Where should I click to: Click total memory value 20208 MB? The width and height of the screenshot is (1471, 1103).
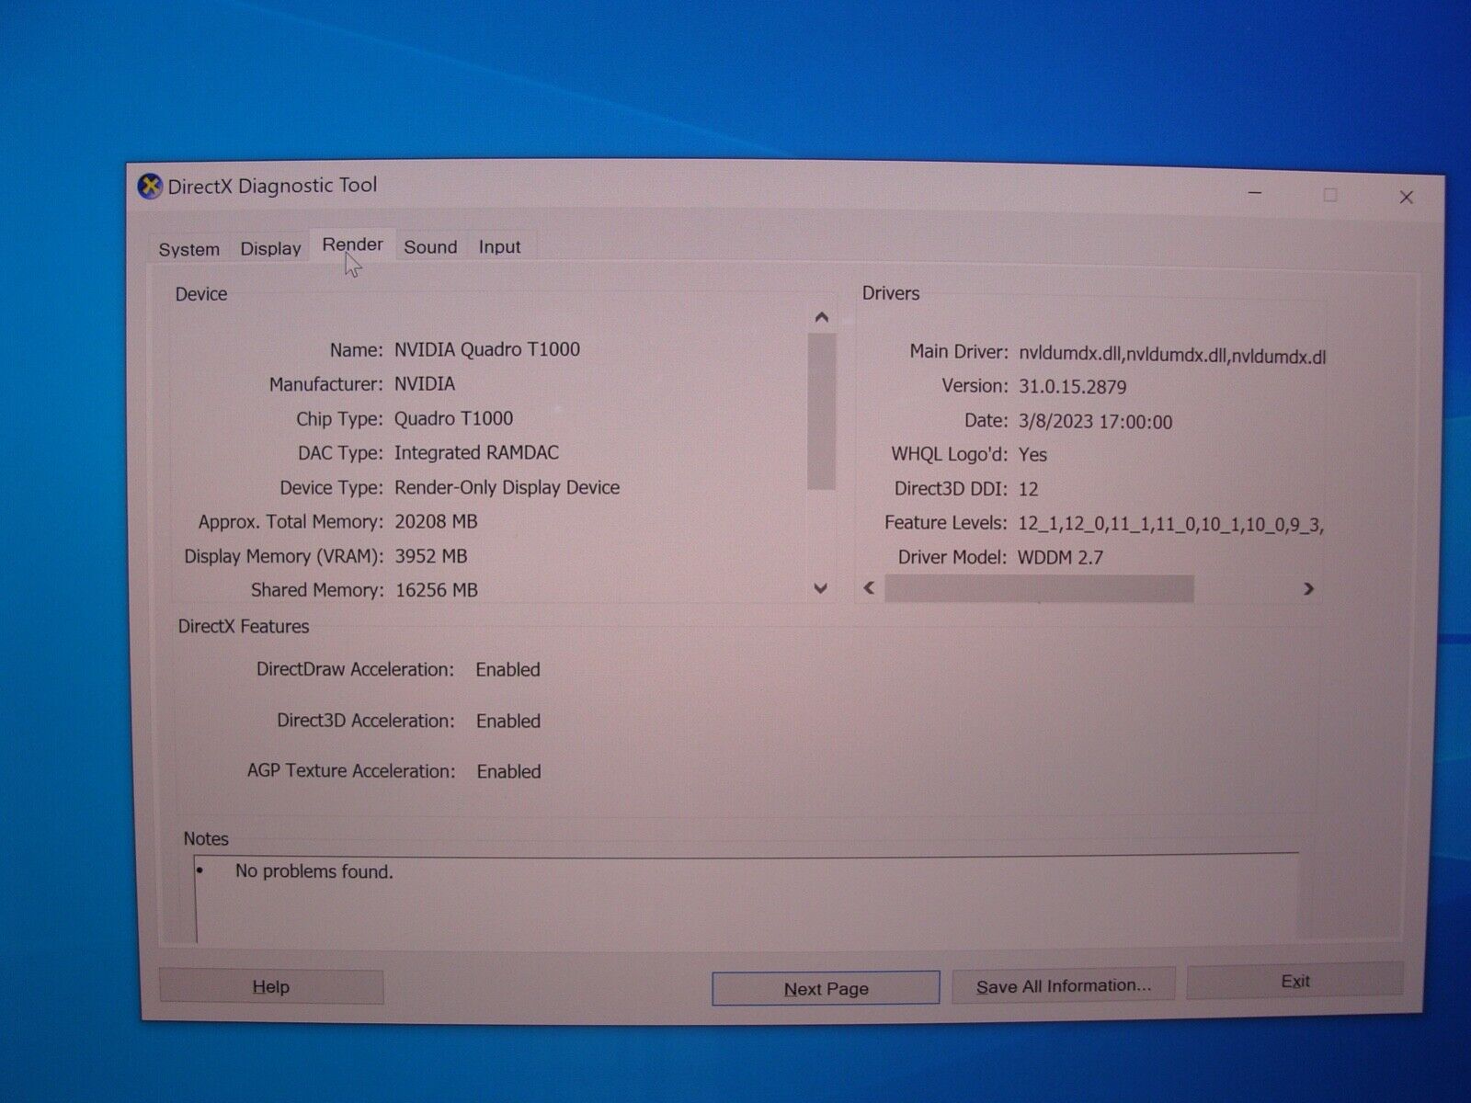coord(436,521)
